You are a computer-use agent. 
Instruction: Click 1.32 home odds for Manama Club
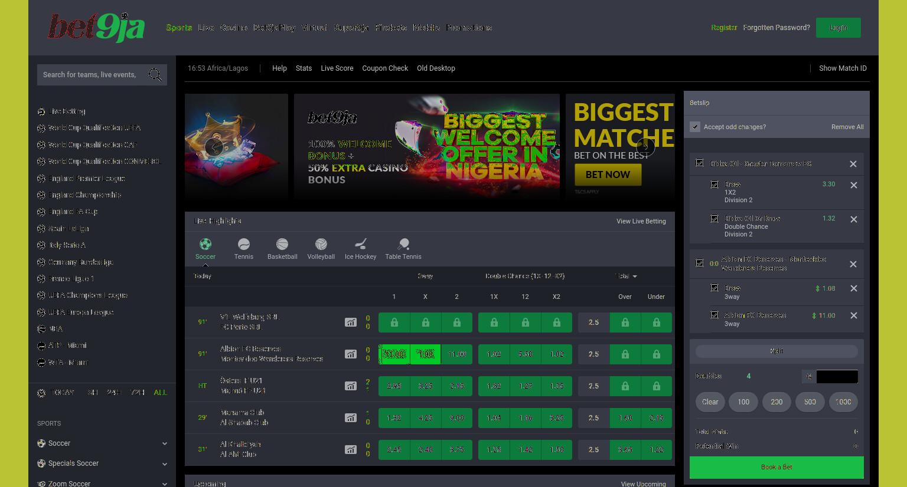pyautogui.click(x=394, y=418)
